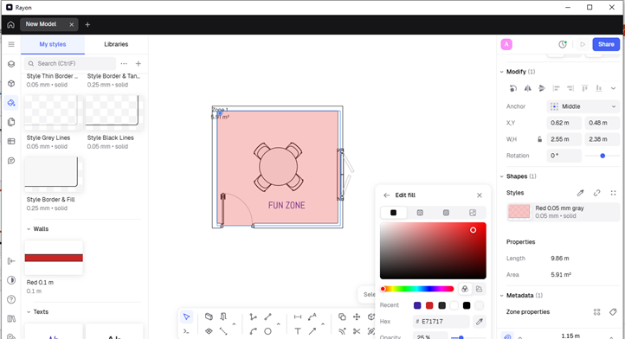Toggle the saved swatches palette mode
Image resolution: width=625 pixels, height=339 pixels.
click(x=479, y=289)
